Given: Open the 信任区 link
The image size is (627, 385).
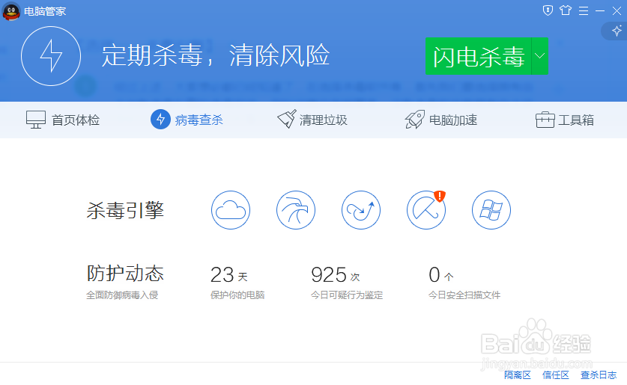Looking at the screenshot, I should click(x=555, y=375).
